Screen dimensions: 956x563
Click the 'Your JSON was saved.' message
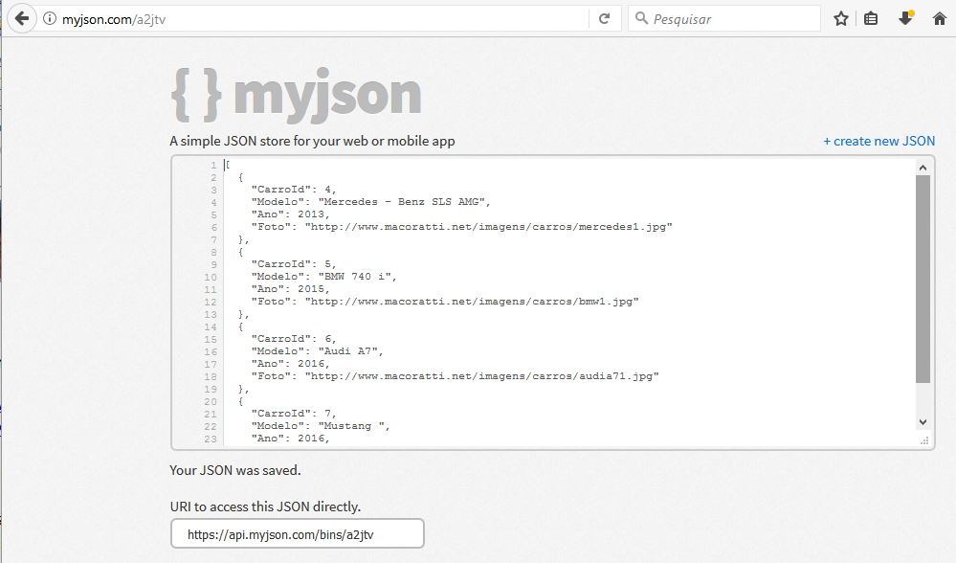[x=235, y=470]
